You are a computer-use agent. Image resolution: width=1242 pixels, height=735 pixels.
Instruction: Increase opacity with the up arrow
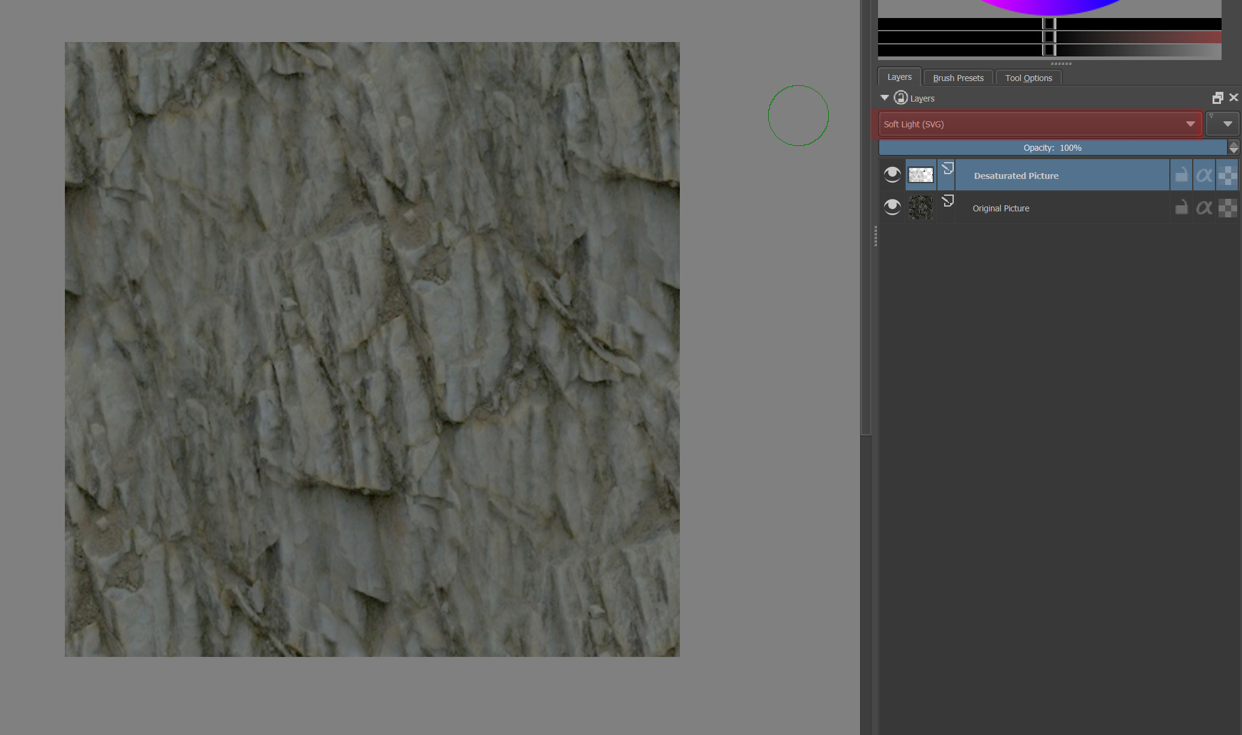pyautogui.click(x=1234, y=144)
